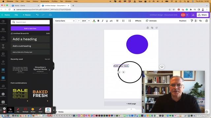211x118 pixels.
Task: Select the SALE SALE SALE font combination
Action: click(x=20, y=94)
